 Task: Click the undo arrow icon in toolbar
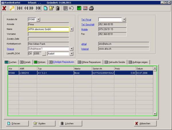tap(71, 8)
